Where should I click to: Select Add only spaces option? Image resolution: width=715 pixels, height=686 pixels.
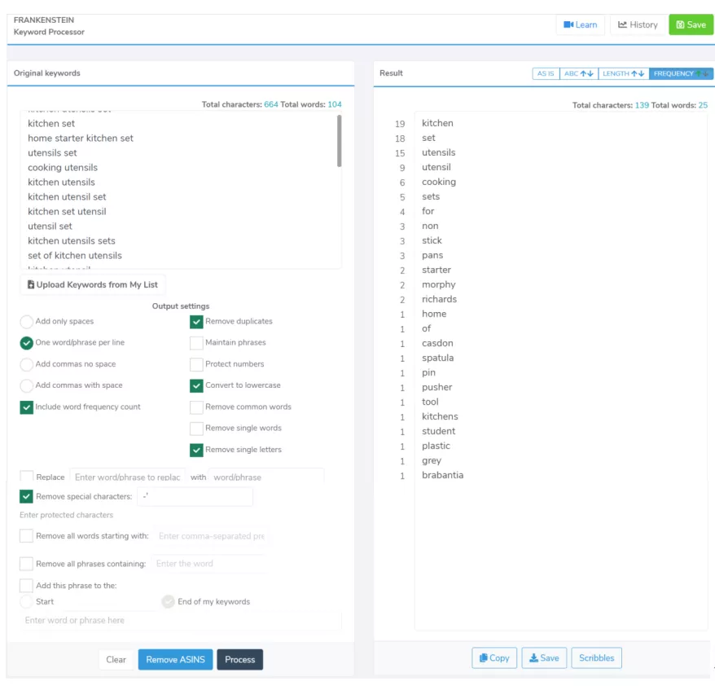[26, 322]
